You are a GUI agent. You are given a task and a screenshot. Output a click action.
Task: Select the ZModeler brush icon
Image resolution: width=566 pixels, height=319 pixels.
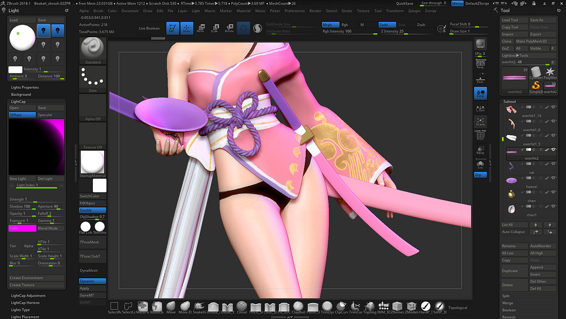point(412,307)
